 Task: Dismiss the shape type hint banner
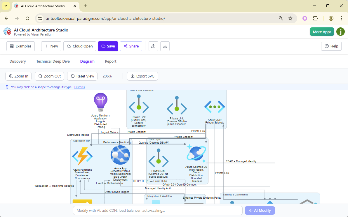pyautogui.click(x=79, y=87)
